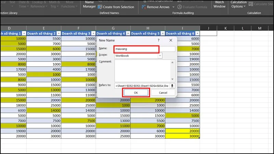Open filter dropdown for Doanh số tháng 2
This screenshot has width=274, height=154.
tap(58, 33)
